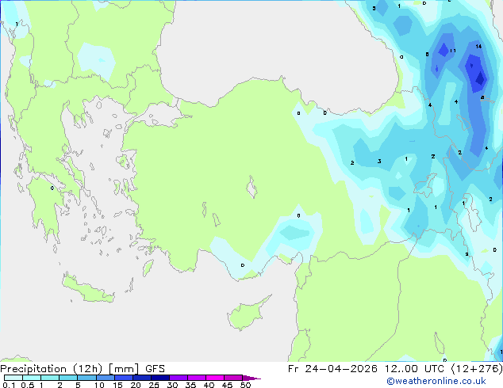Viewport: 503px width, 388px height.
Task: Click the "45" legend scale label
Action: click(227, 385)
